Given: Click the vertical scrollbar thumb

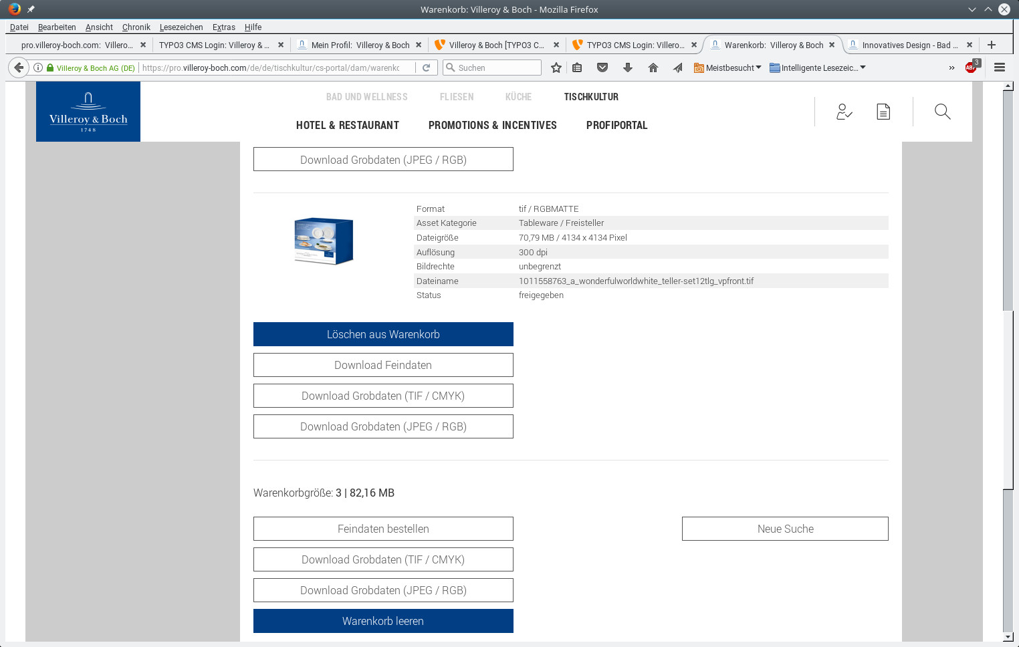Looking at the screenshot, I should coord(1008,400).
